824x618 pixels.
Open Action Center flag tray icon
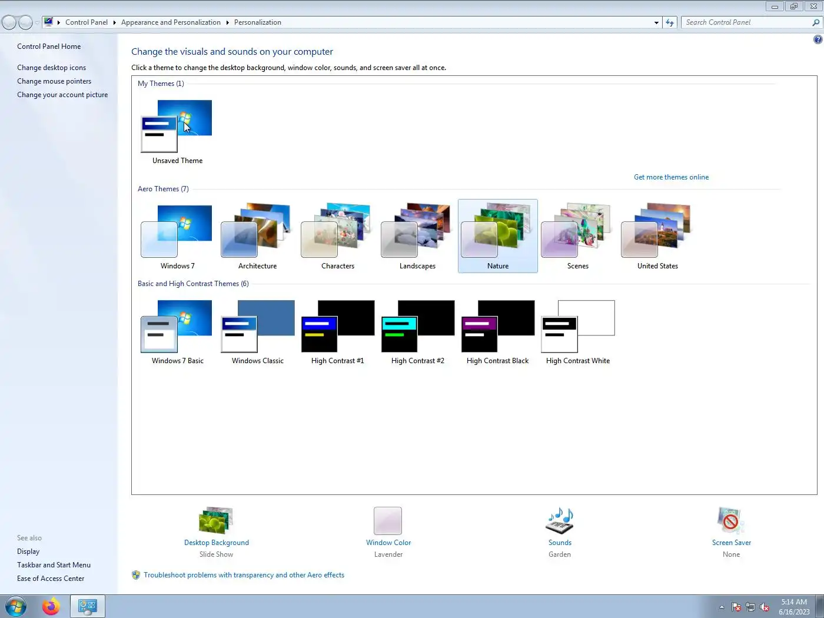(736, 607)
